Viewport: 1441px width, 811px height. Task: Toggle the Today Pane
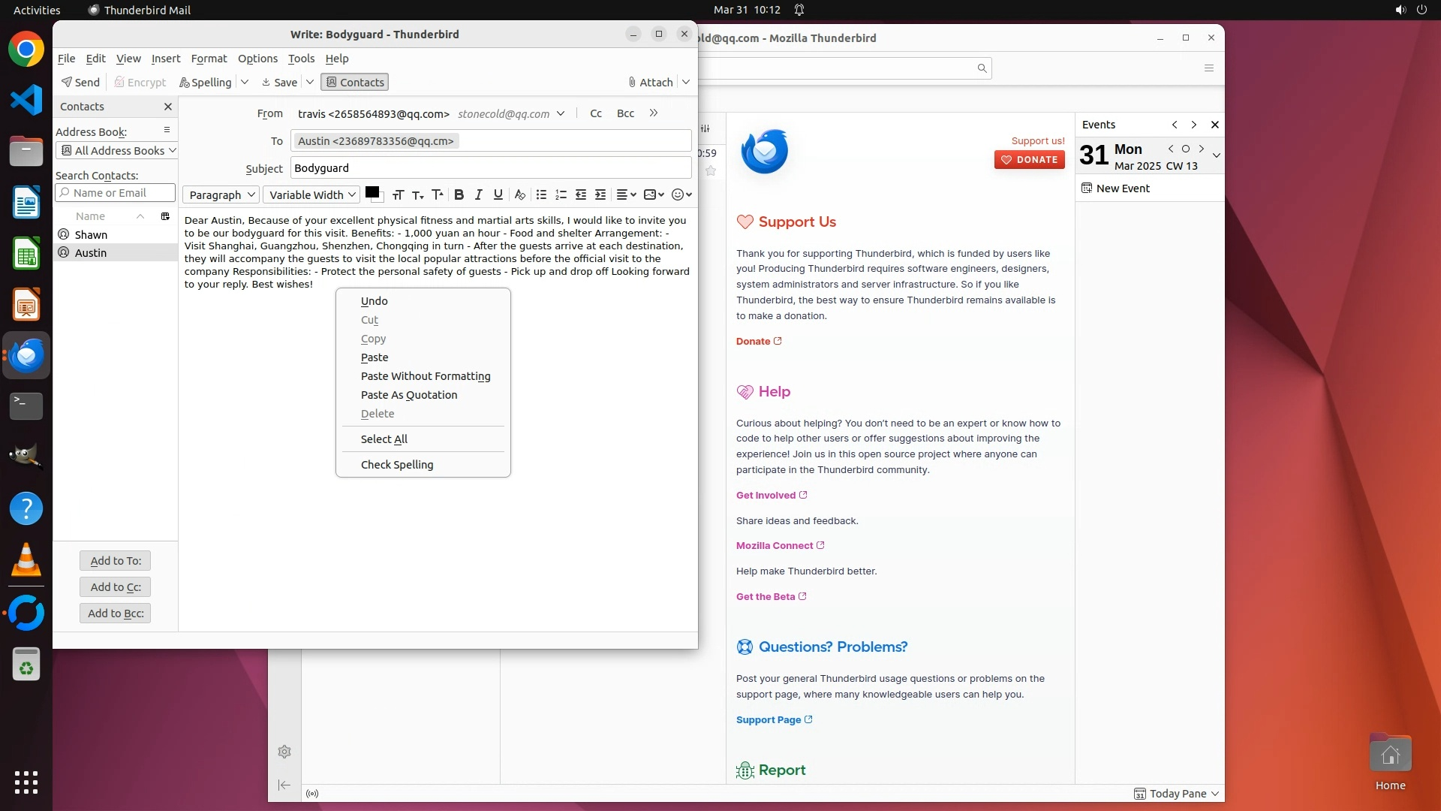pos(1176,794)
